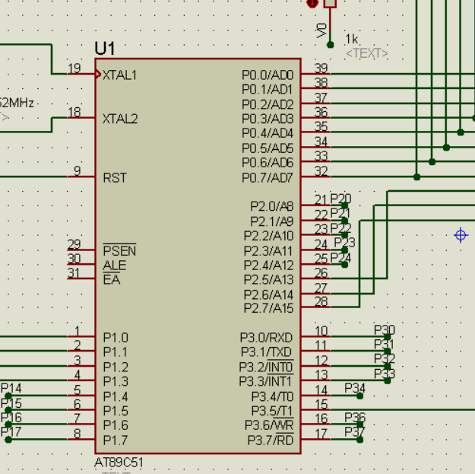Select the V0 wire label
This screenshot has width=475, height=474.
(x=321, y=30)
